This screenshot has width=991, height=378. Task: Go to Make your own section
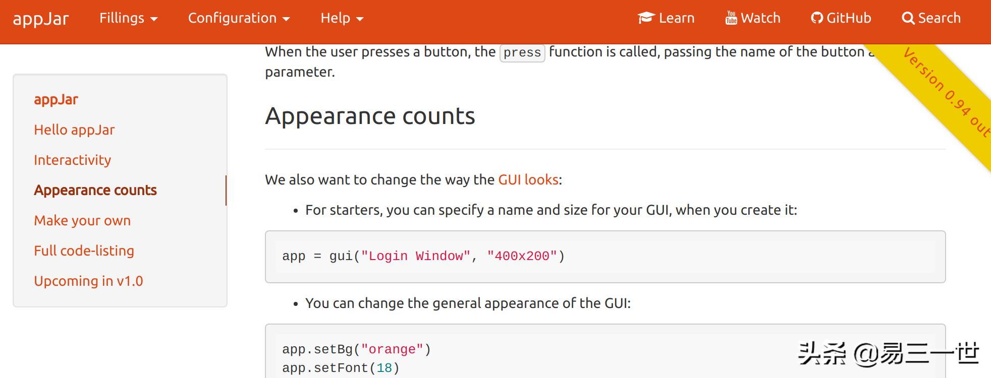click(x=82, y=221)
